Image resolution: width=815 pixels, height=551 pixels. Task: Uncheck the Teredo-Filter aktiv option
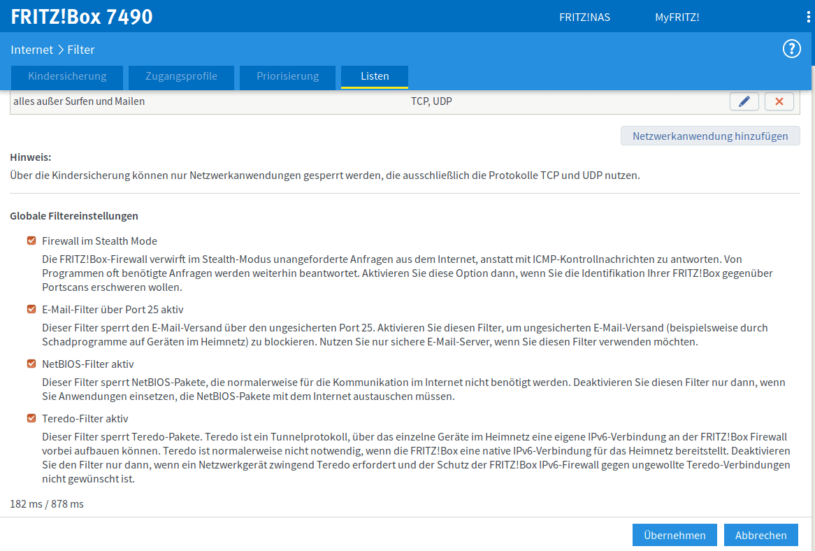tap(31, 418)
